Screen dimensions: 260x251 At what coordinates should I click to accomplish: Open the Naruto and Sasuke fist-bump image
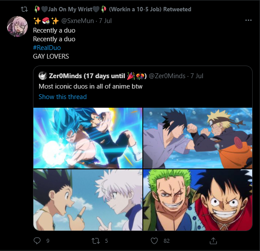coord(197,138)
